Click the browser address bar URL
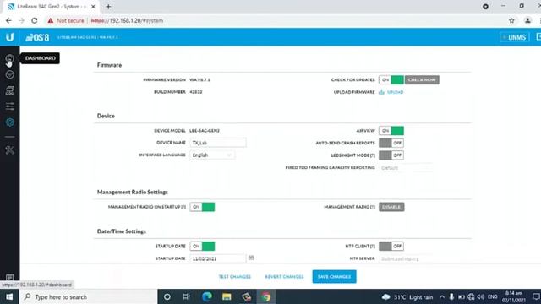 (127, 20)
